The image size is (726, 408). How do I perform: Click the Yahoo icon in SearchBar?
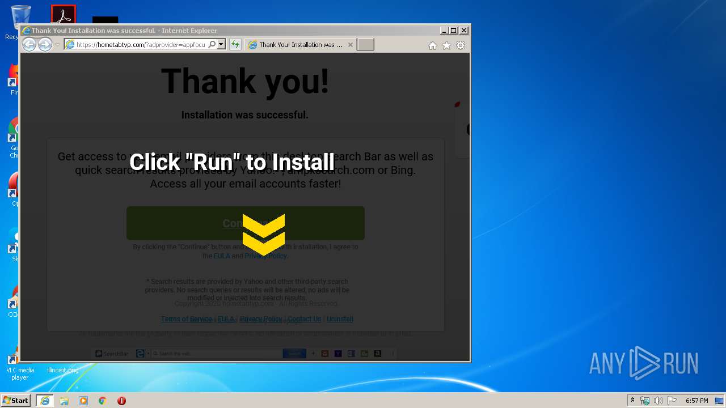pos(338,354)
